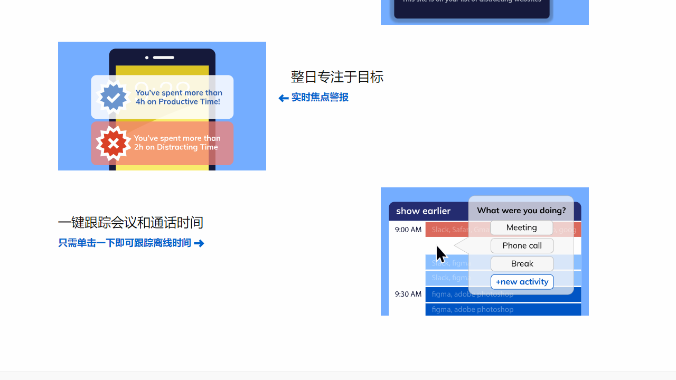The image size is (676, 380).
Task: Select the Break activity option
Action: click(522, 263)
